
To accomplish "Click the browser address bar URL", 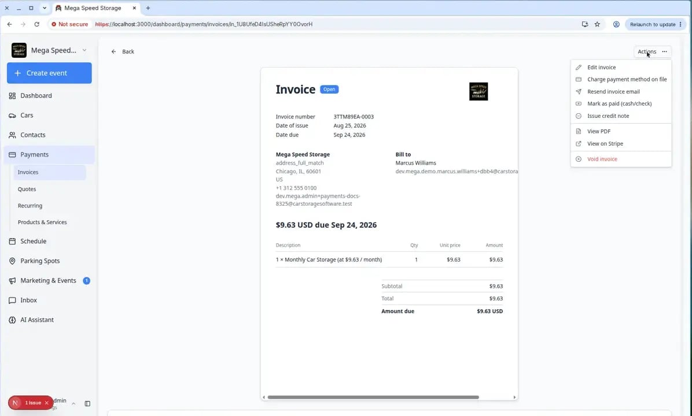I will pos(204,24).
